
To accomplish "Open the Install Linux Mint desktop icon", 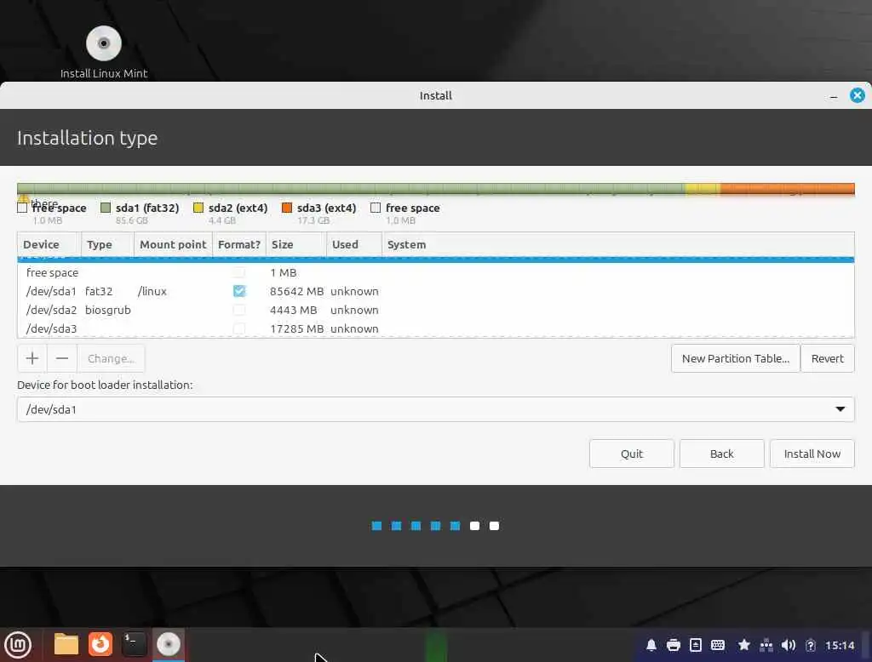I will click(103, 52).
